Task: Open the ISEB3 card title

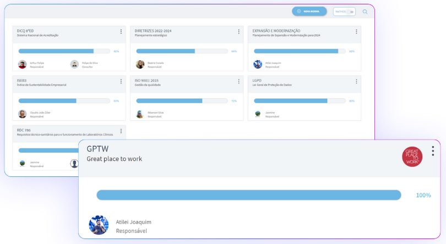Action: (22, 80)
